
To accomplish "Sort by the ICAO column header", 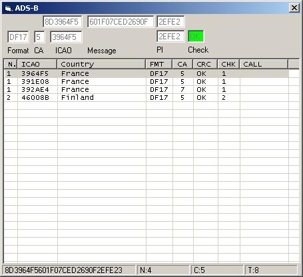I will [37, 65].
